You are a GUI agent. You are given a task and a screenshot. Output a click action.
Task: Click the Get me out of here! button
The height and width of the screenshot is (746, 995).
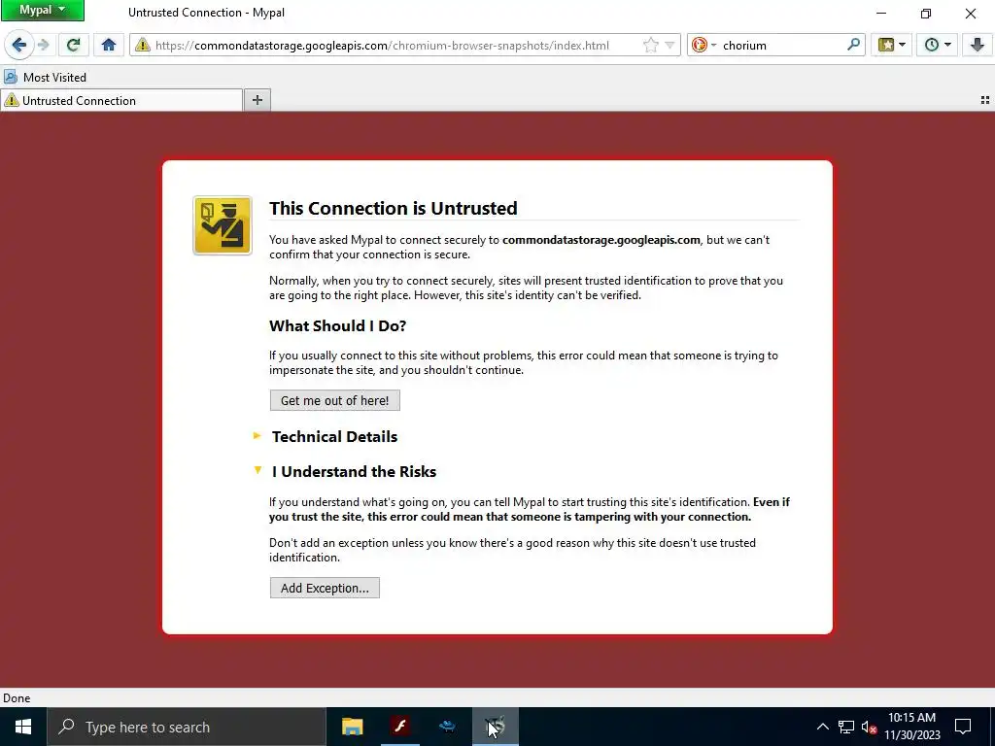tap(335, 400)
